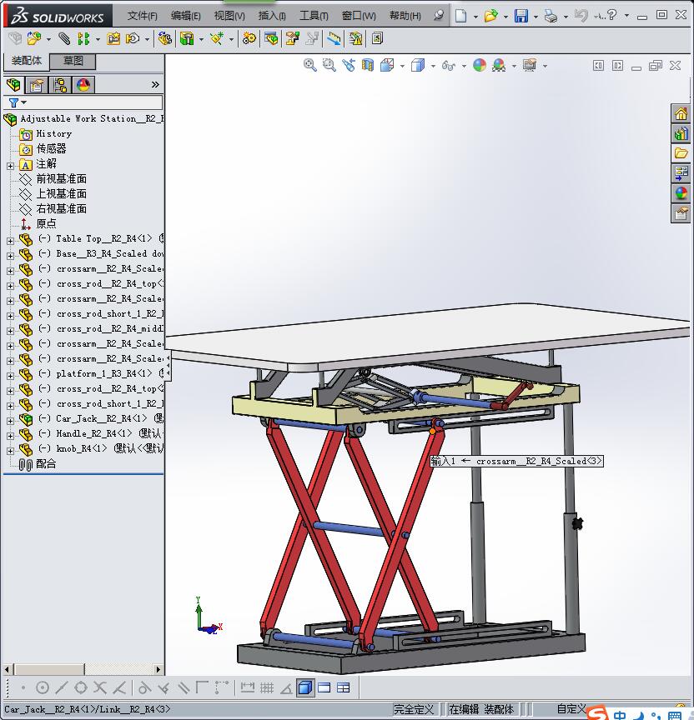Open the DisplayManager color ball tab
Screen dimensions: 694x720
click(83, 85)
